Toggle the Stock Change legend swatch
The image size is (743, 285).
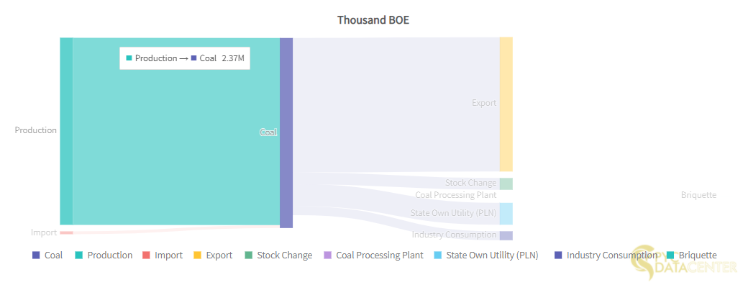(x=248, y=255)
